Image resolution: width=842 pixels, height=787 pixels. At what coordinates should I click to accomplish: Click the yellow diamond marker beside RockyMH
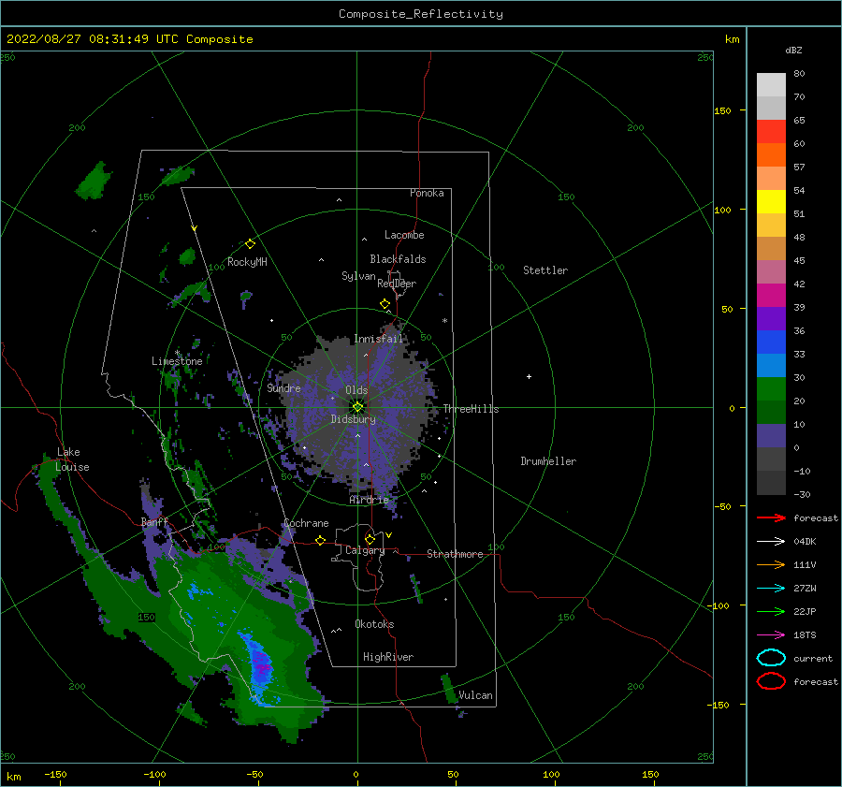pyautogui.click(x=250, y=244)
